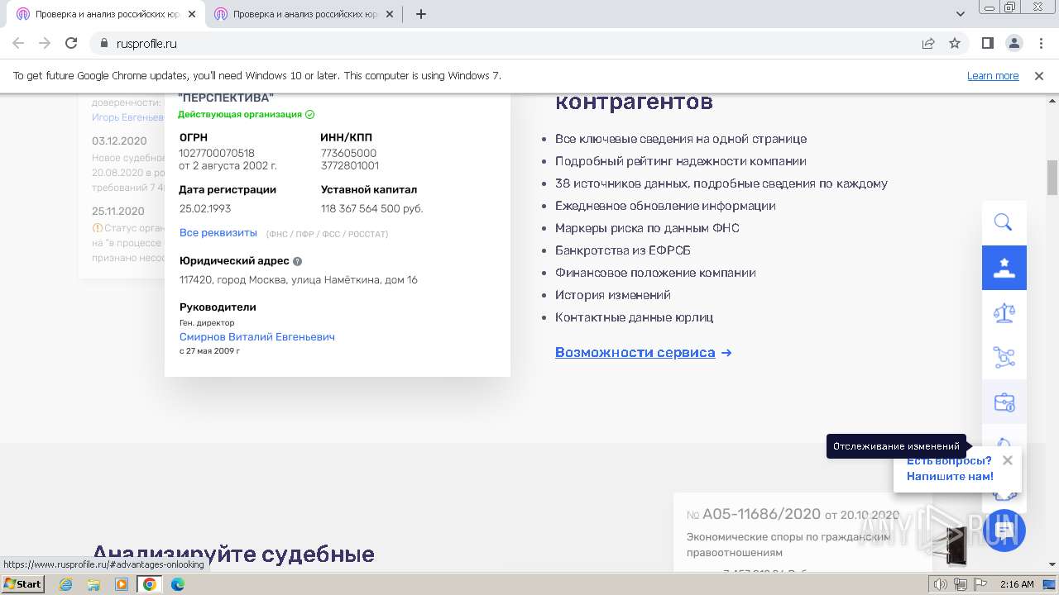1059x595 pixels.
Task: Close the second browser tab
Action: [x=390, y=14]
